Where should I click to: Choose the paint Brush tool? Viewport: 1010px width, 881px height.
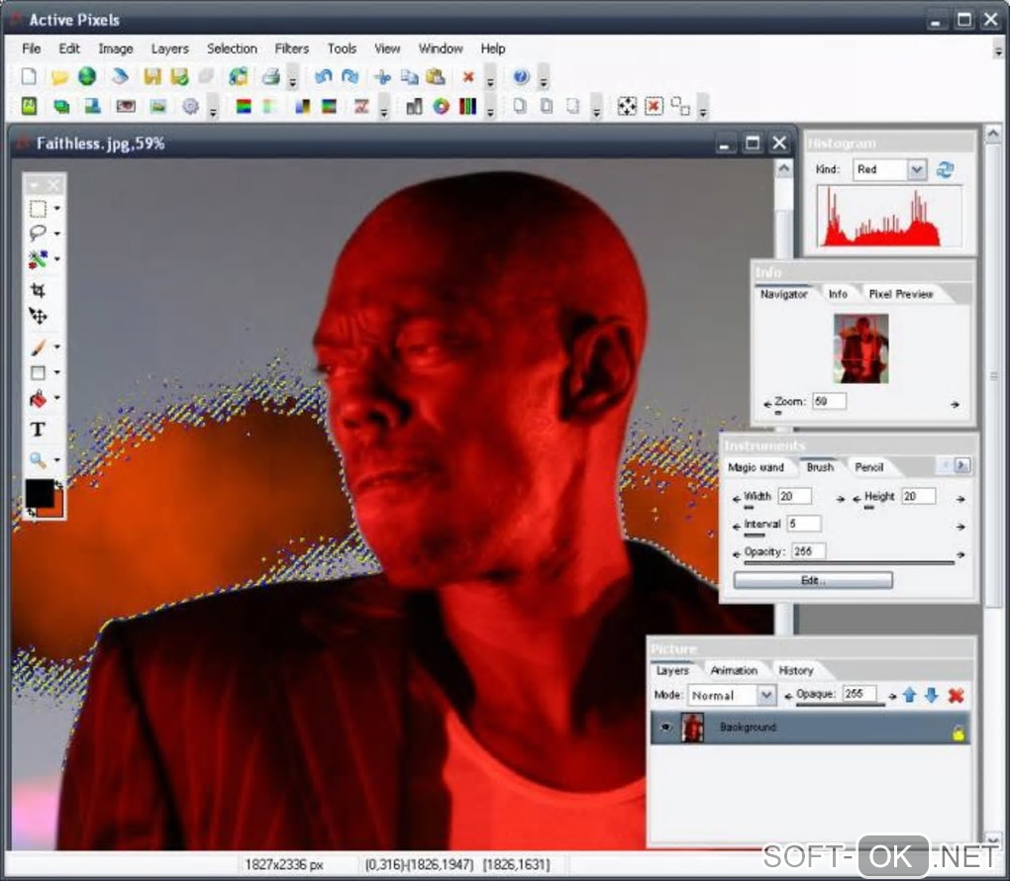pyautogui.click(x=38, y=347)
